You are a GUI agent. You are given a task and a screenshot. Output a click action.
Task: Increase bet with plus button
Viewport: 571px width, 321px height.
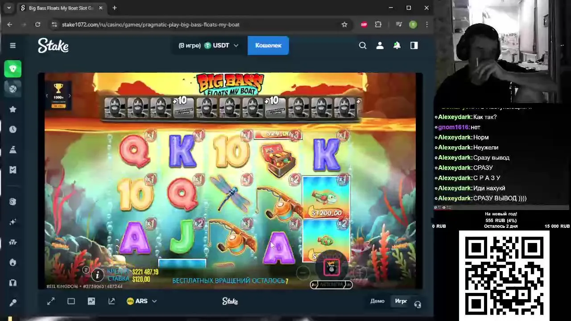(359, 272)
